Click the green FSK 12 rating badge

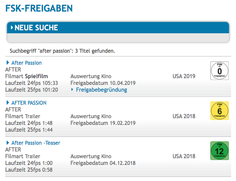tap(220, 151)
